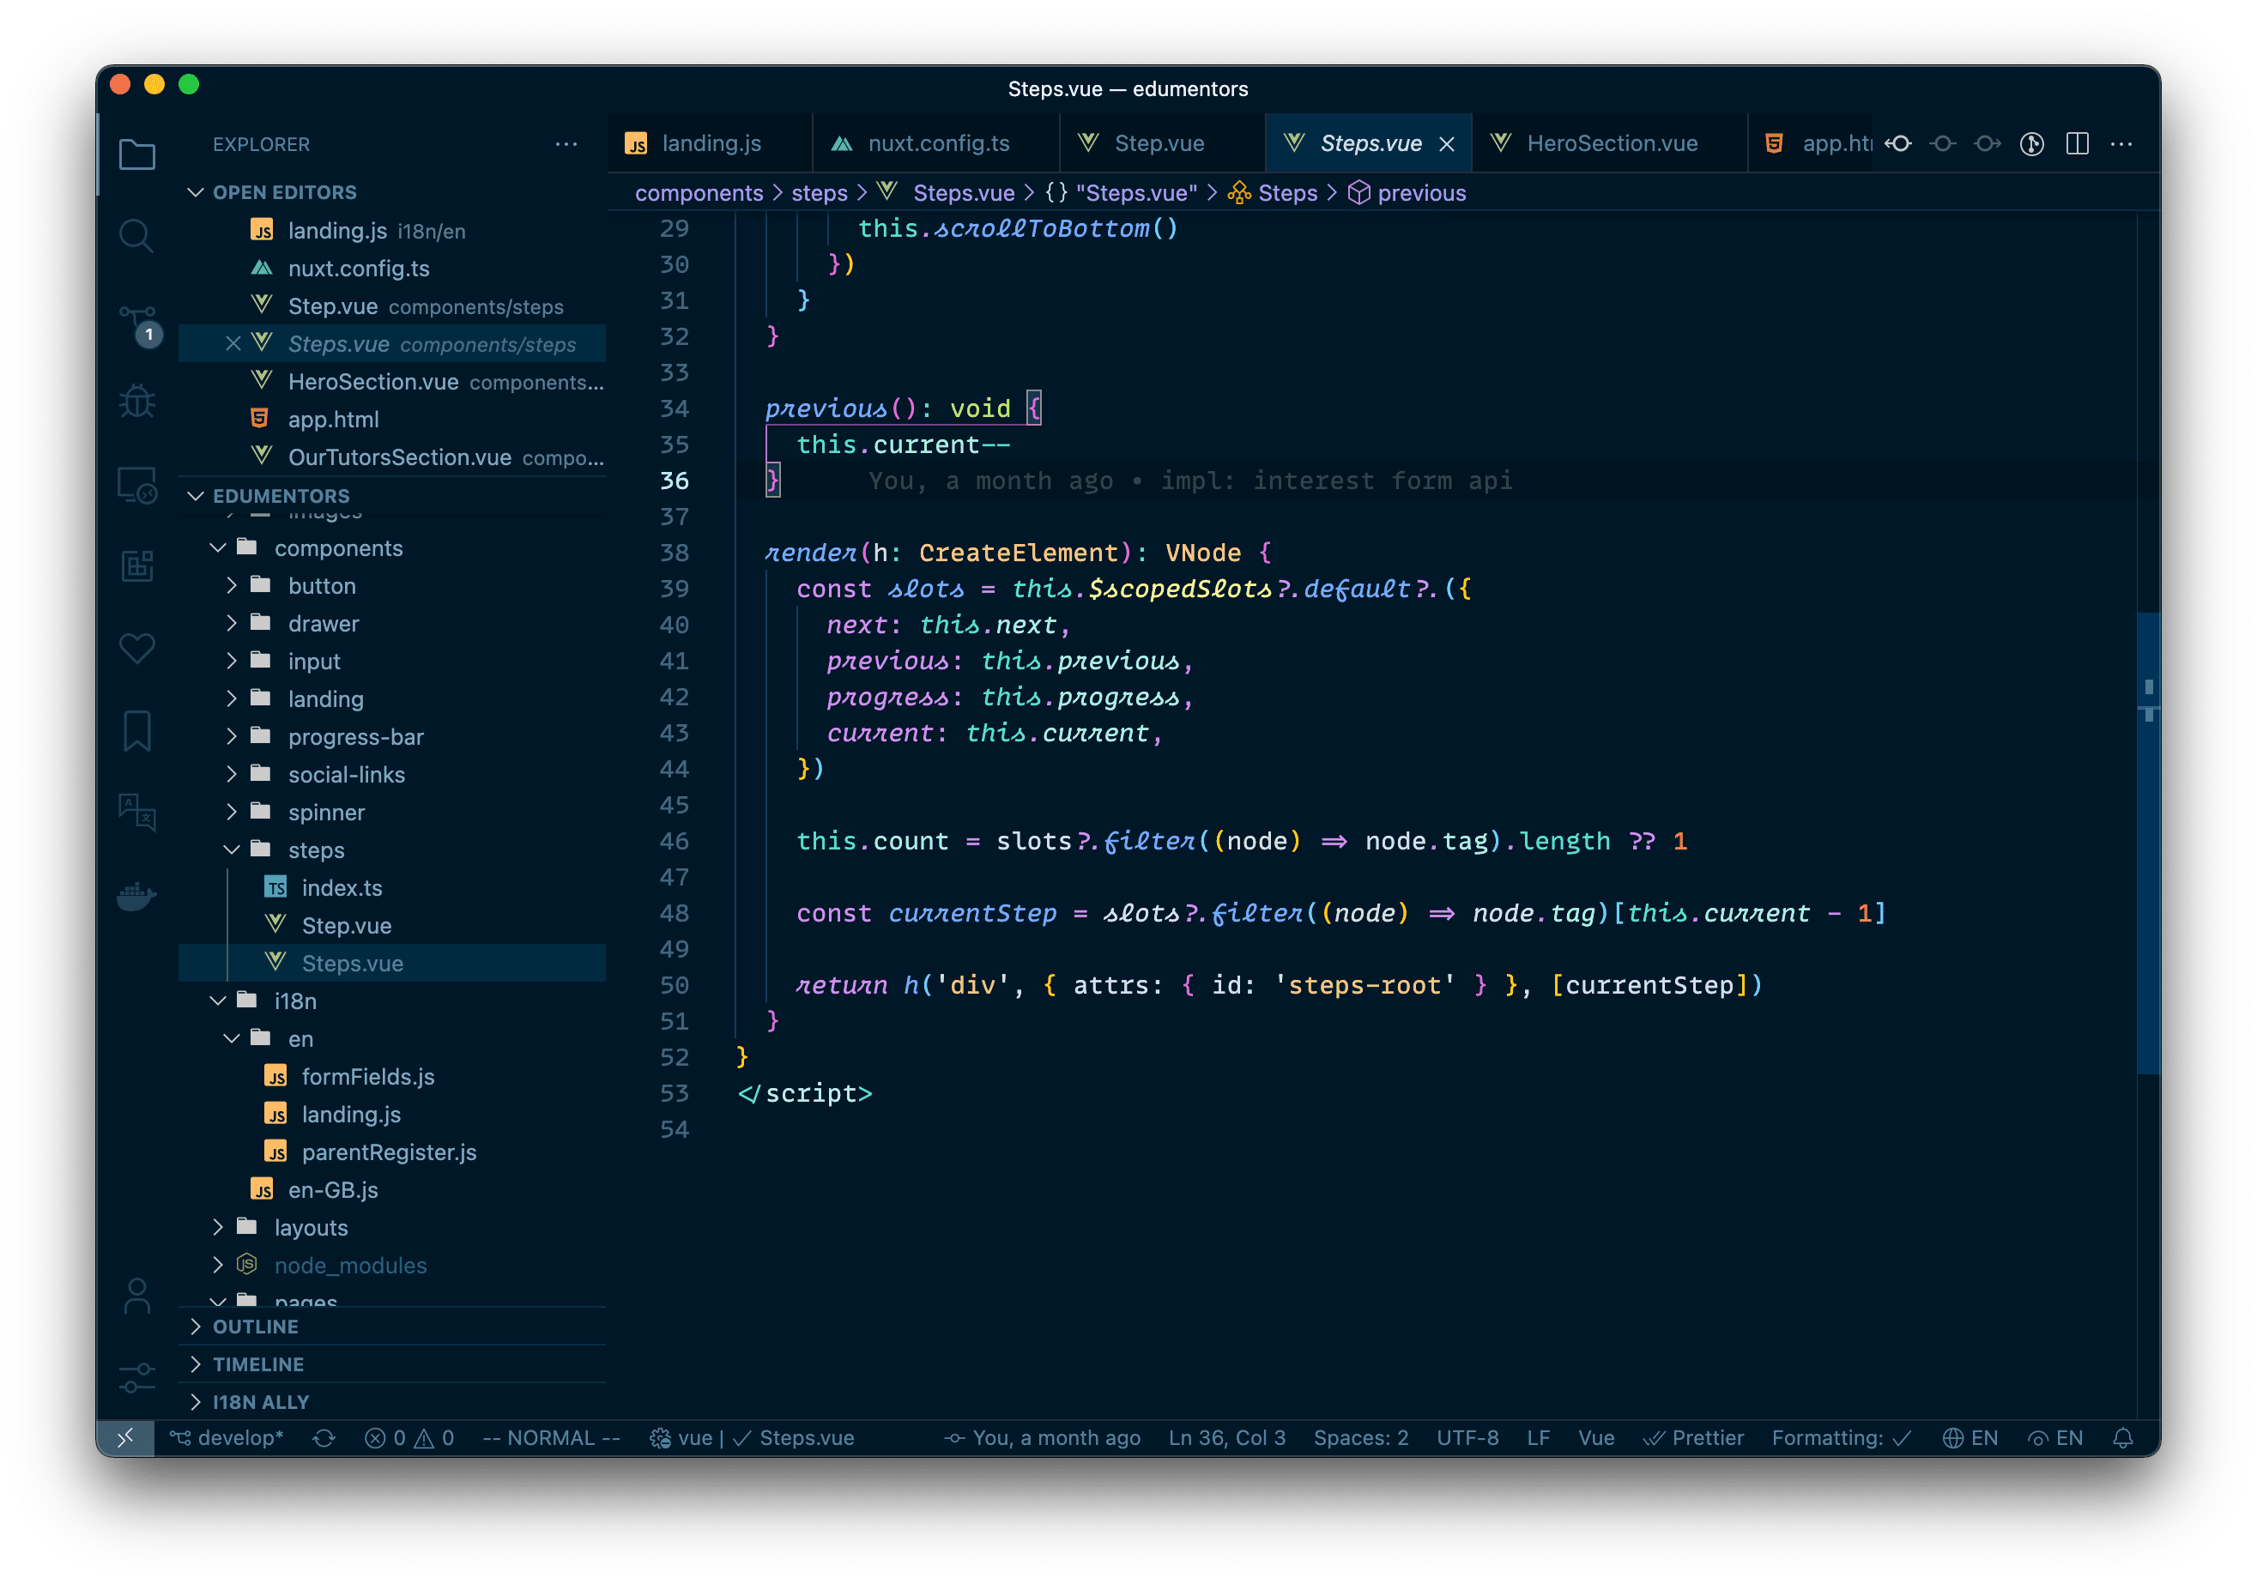This screenshot has height=1584, width=2257.
Task: Click 'components' breadcrumb segment
Action: (699, 192)
